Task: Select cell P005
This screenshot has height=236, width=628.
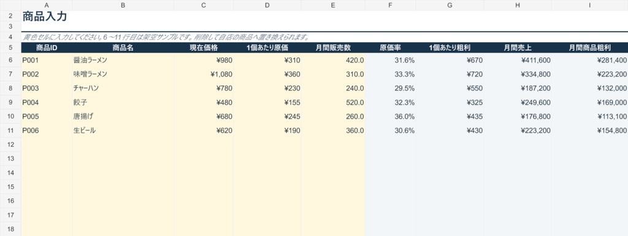Action: point(47,117)
